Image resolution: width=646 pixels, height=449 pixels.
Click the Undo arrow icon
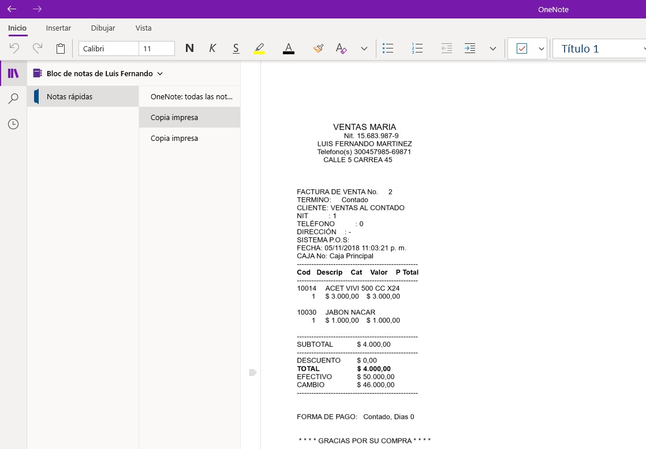pyautogui.click(x=14, y=48)
